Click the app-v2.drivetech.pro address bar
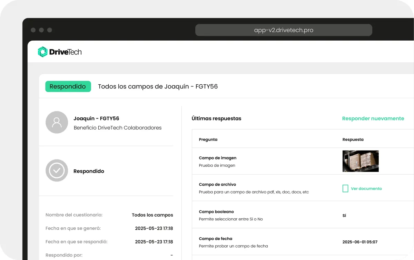The image size is (414, 260). 284,30
